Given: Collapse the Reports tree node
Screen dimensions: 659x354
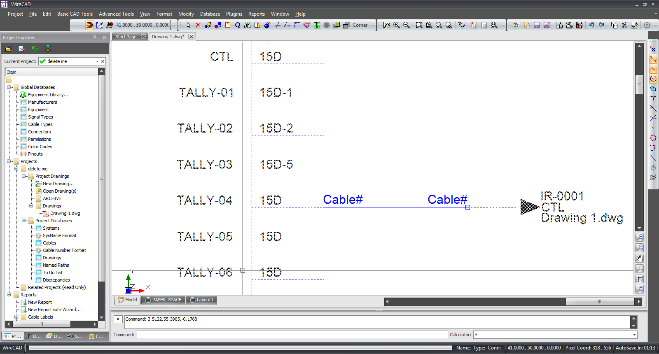Looking at the screenshot, I should (x=9, y=295).
